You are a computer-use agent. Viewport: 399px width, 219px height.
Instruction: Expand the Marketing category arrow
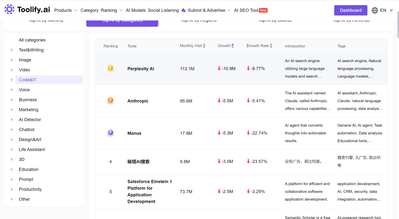pos(12,110)
